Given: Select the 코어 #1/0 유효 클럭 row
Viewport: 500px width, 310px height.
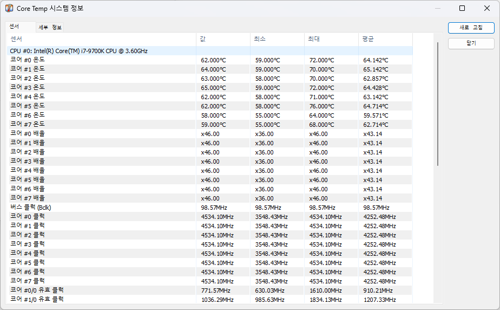Looking at the screenshot, I should click(x=209, y=300).
